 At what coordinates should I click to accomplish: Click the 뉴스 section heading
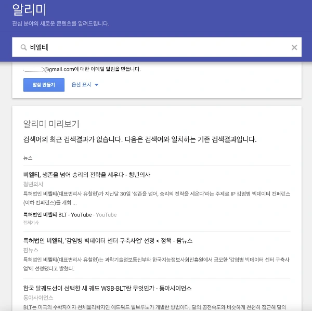point(28,158)
